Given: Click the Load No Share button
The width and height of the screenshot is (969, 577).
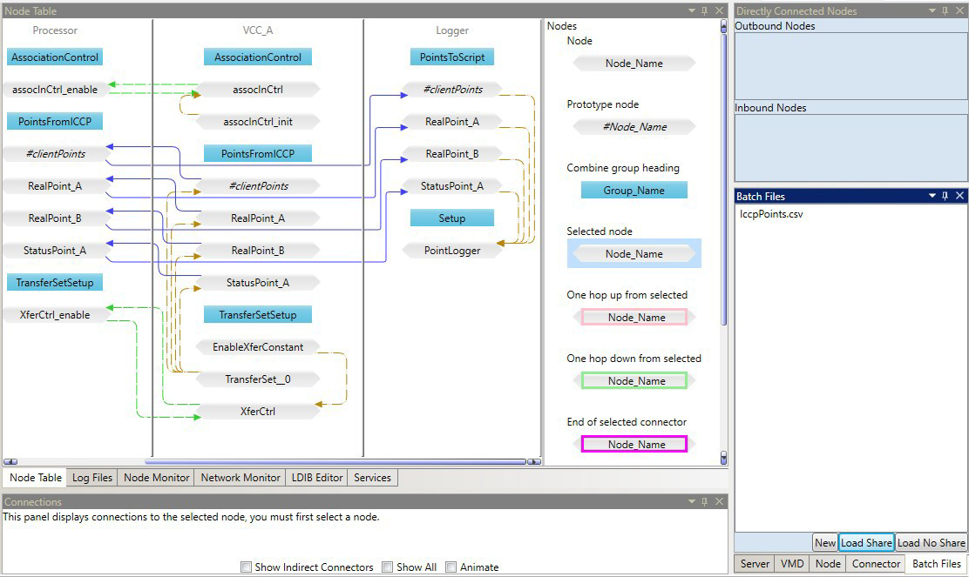Looking at the screenshot, I should (x=931, y=542).
